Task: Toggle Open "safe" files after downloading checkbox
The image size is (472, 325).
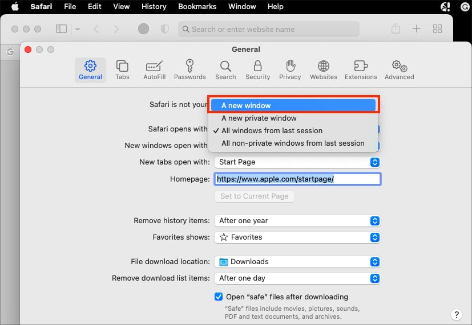Action: (219, 297)
